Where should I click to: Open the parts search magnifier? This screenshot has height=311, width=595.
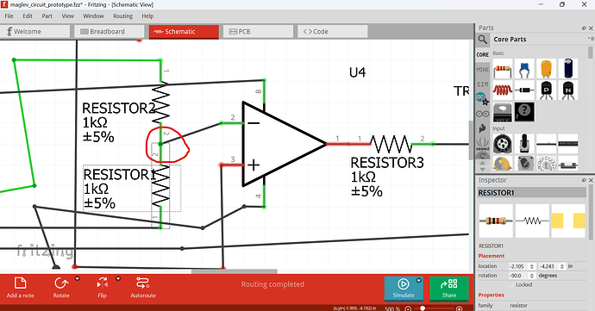coord(482,39)
